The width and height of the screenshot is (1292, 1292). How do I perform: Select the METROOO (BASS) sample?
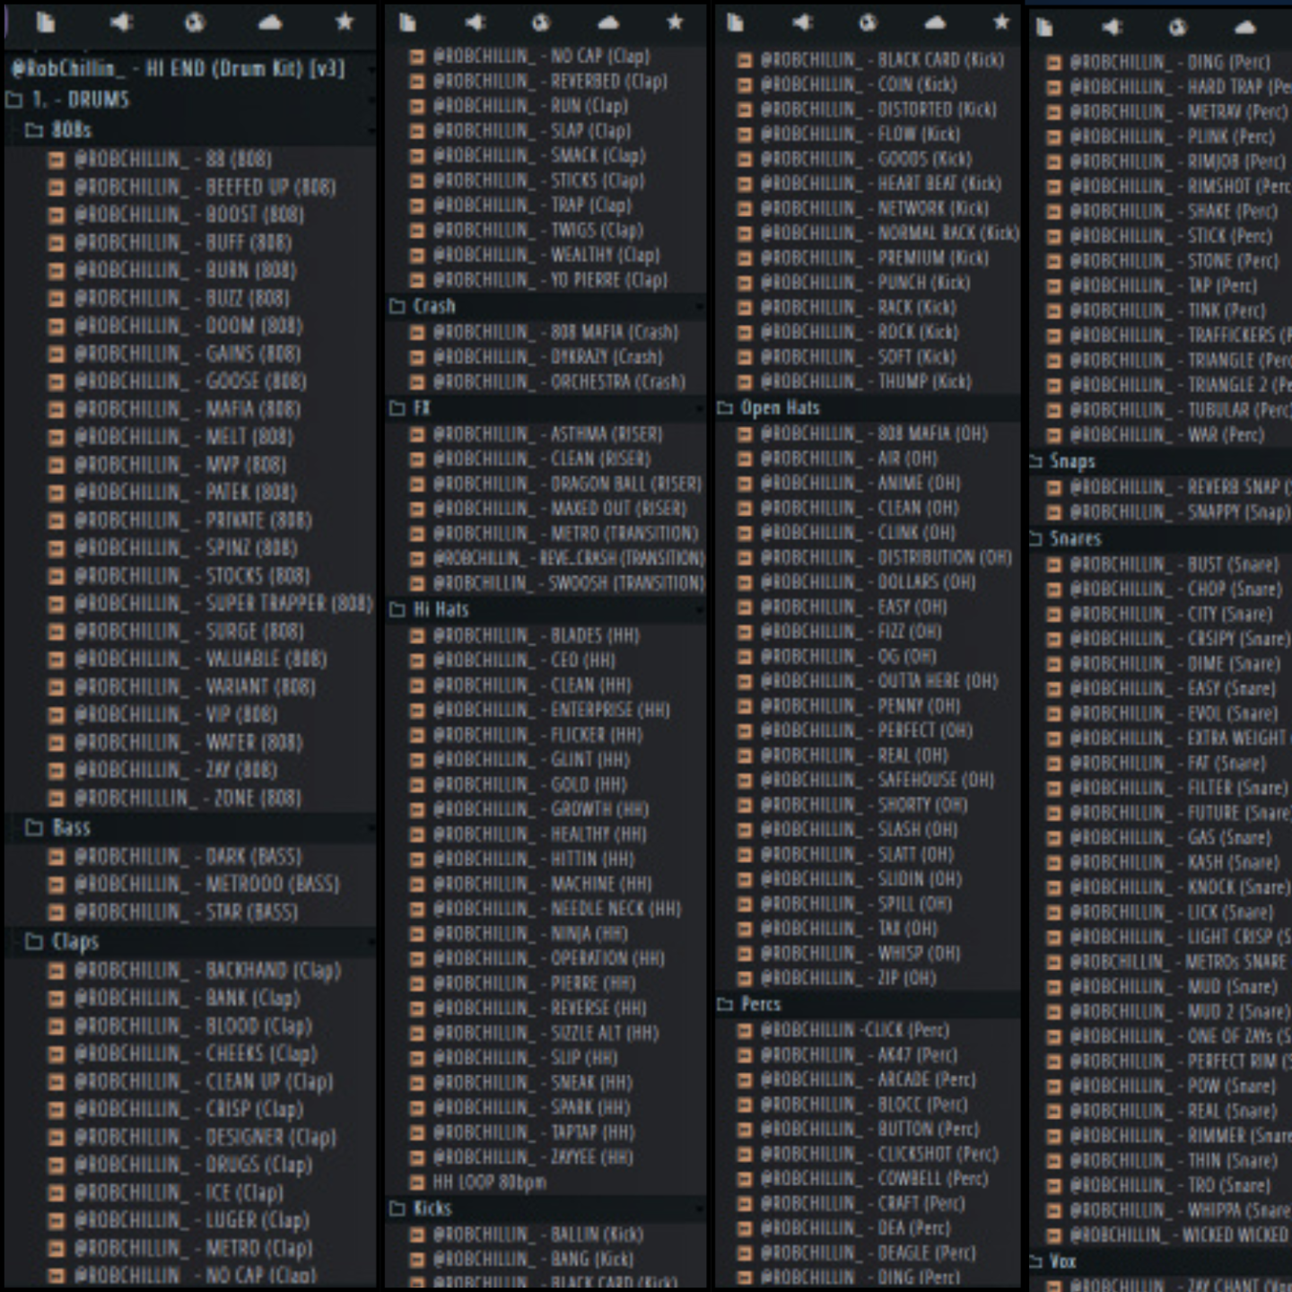pos(206,884)
